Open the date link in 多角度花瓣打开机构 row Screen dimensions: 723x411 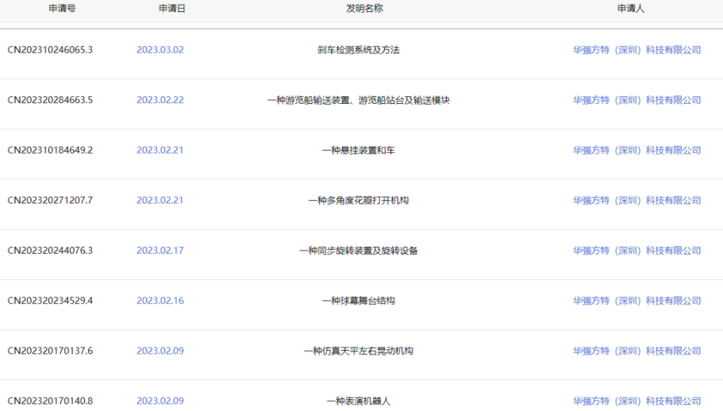160,200
